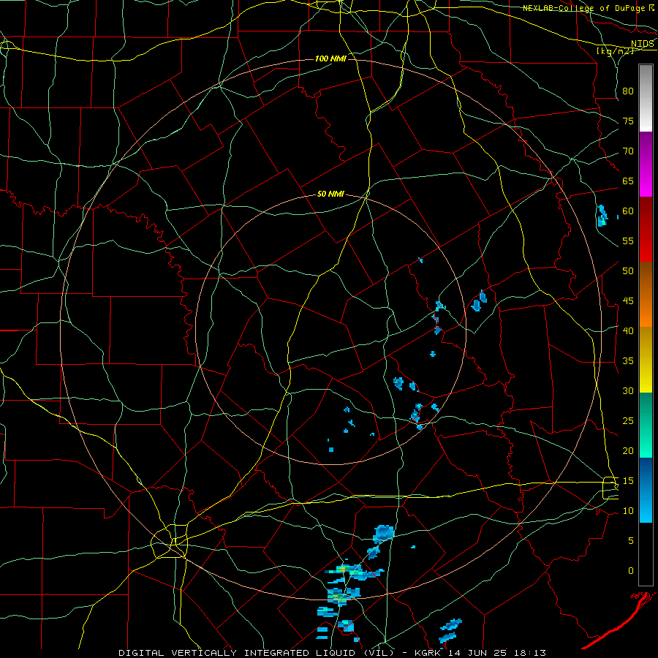Click the scale value 75
The height and width of the screenshot is (658, 658).
[628, 121]
